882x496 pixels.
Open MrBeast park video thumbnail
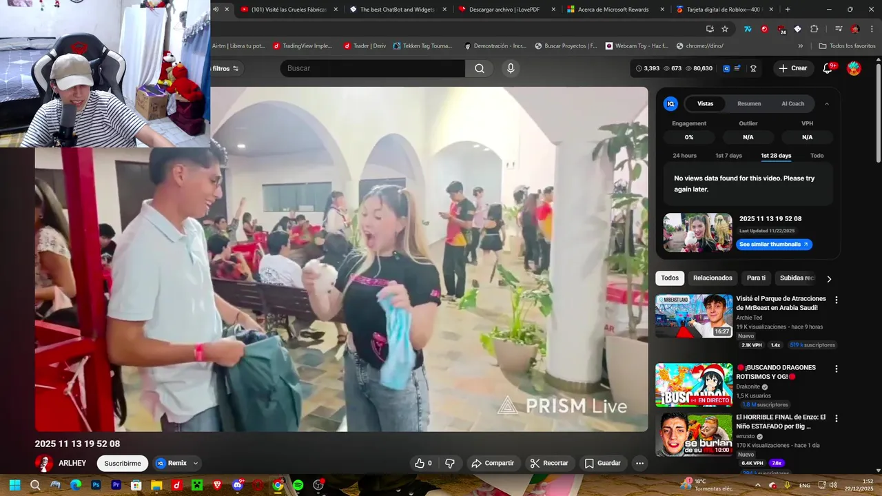tap(694, 316)
